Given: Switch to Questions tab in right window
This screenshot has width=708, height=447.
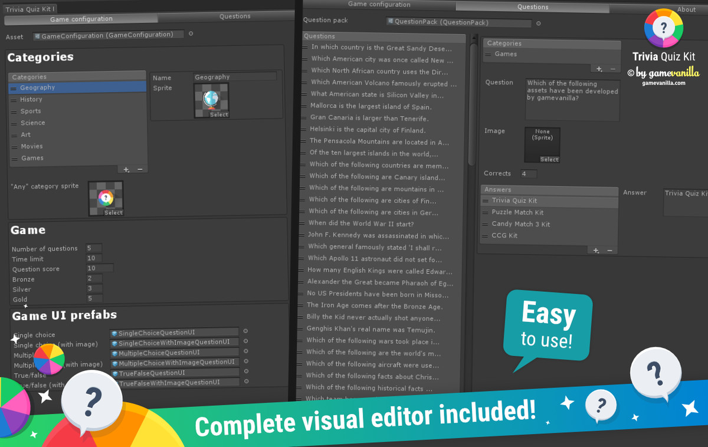Looking at the screenshot, I should click(533, 7).
